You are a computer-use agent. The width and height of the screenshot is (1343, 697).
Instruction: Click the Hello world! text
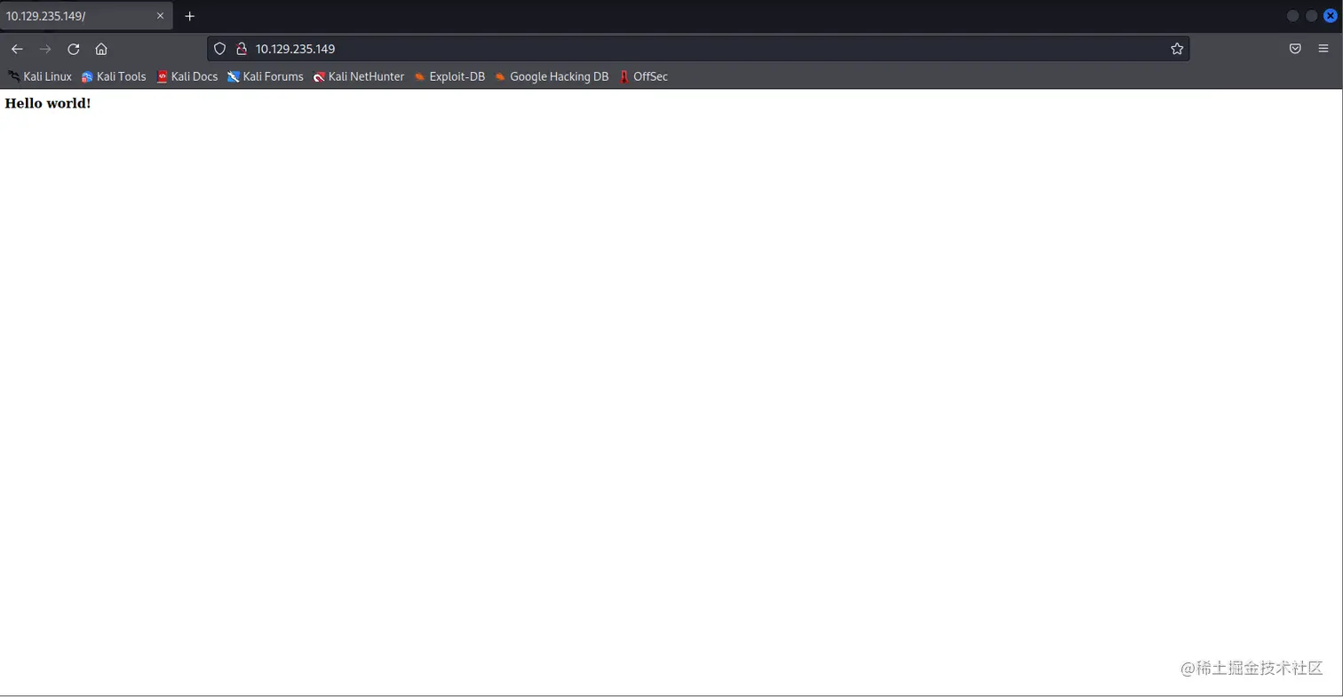pos(48,103)
